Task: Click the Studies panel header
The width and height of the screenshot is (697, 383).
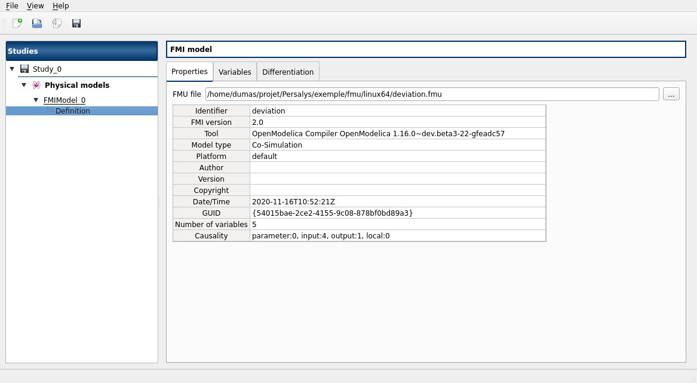Action: tap(82, 51)
